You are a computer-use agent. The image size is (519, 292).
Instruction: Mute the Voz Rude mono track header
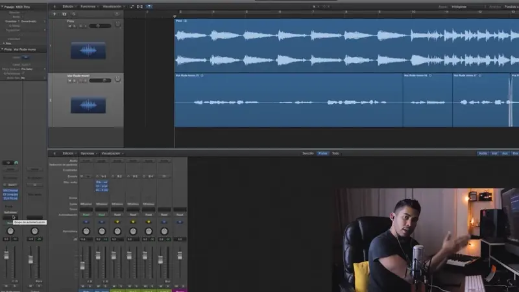pyautogui.click(x=69, y=80)
